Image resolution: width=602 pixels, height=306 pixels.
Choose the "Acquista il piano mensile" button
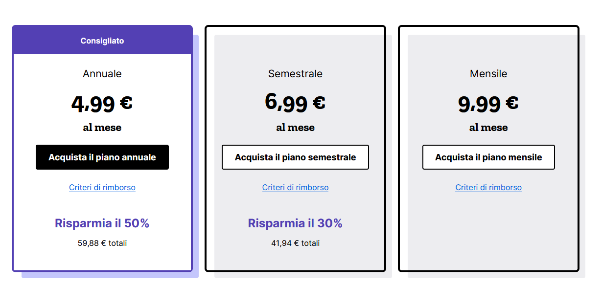click(488, 157)
